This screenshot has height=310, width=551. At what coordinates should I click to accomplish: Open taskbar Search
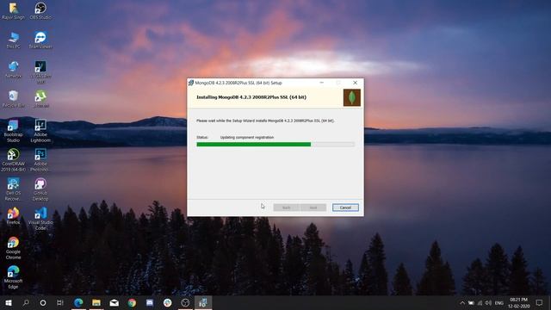26,302
